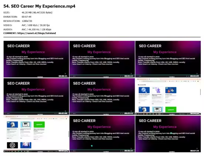Viewport: 204px width, 156px height.
Task: Click the ChatGPT logo course tile
Action: coord(13,145)
